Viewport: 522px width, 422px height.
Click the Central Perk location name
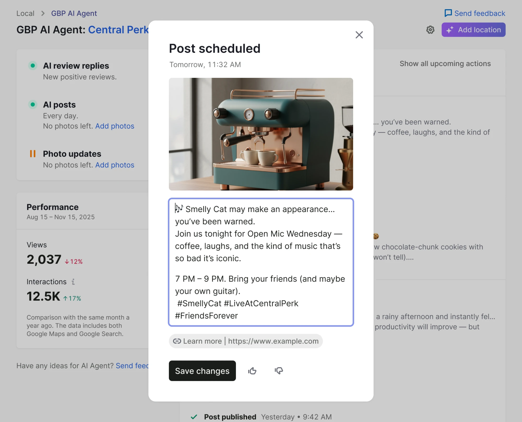click(x=118, y=30)
